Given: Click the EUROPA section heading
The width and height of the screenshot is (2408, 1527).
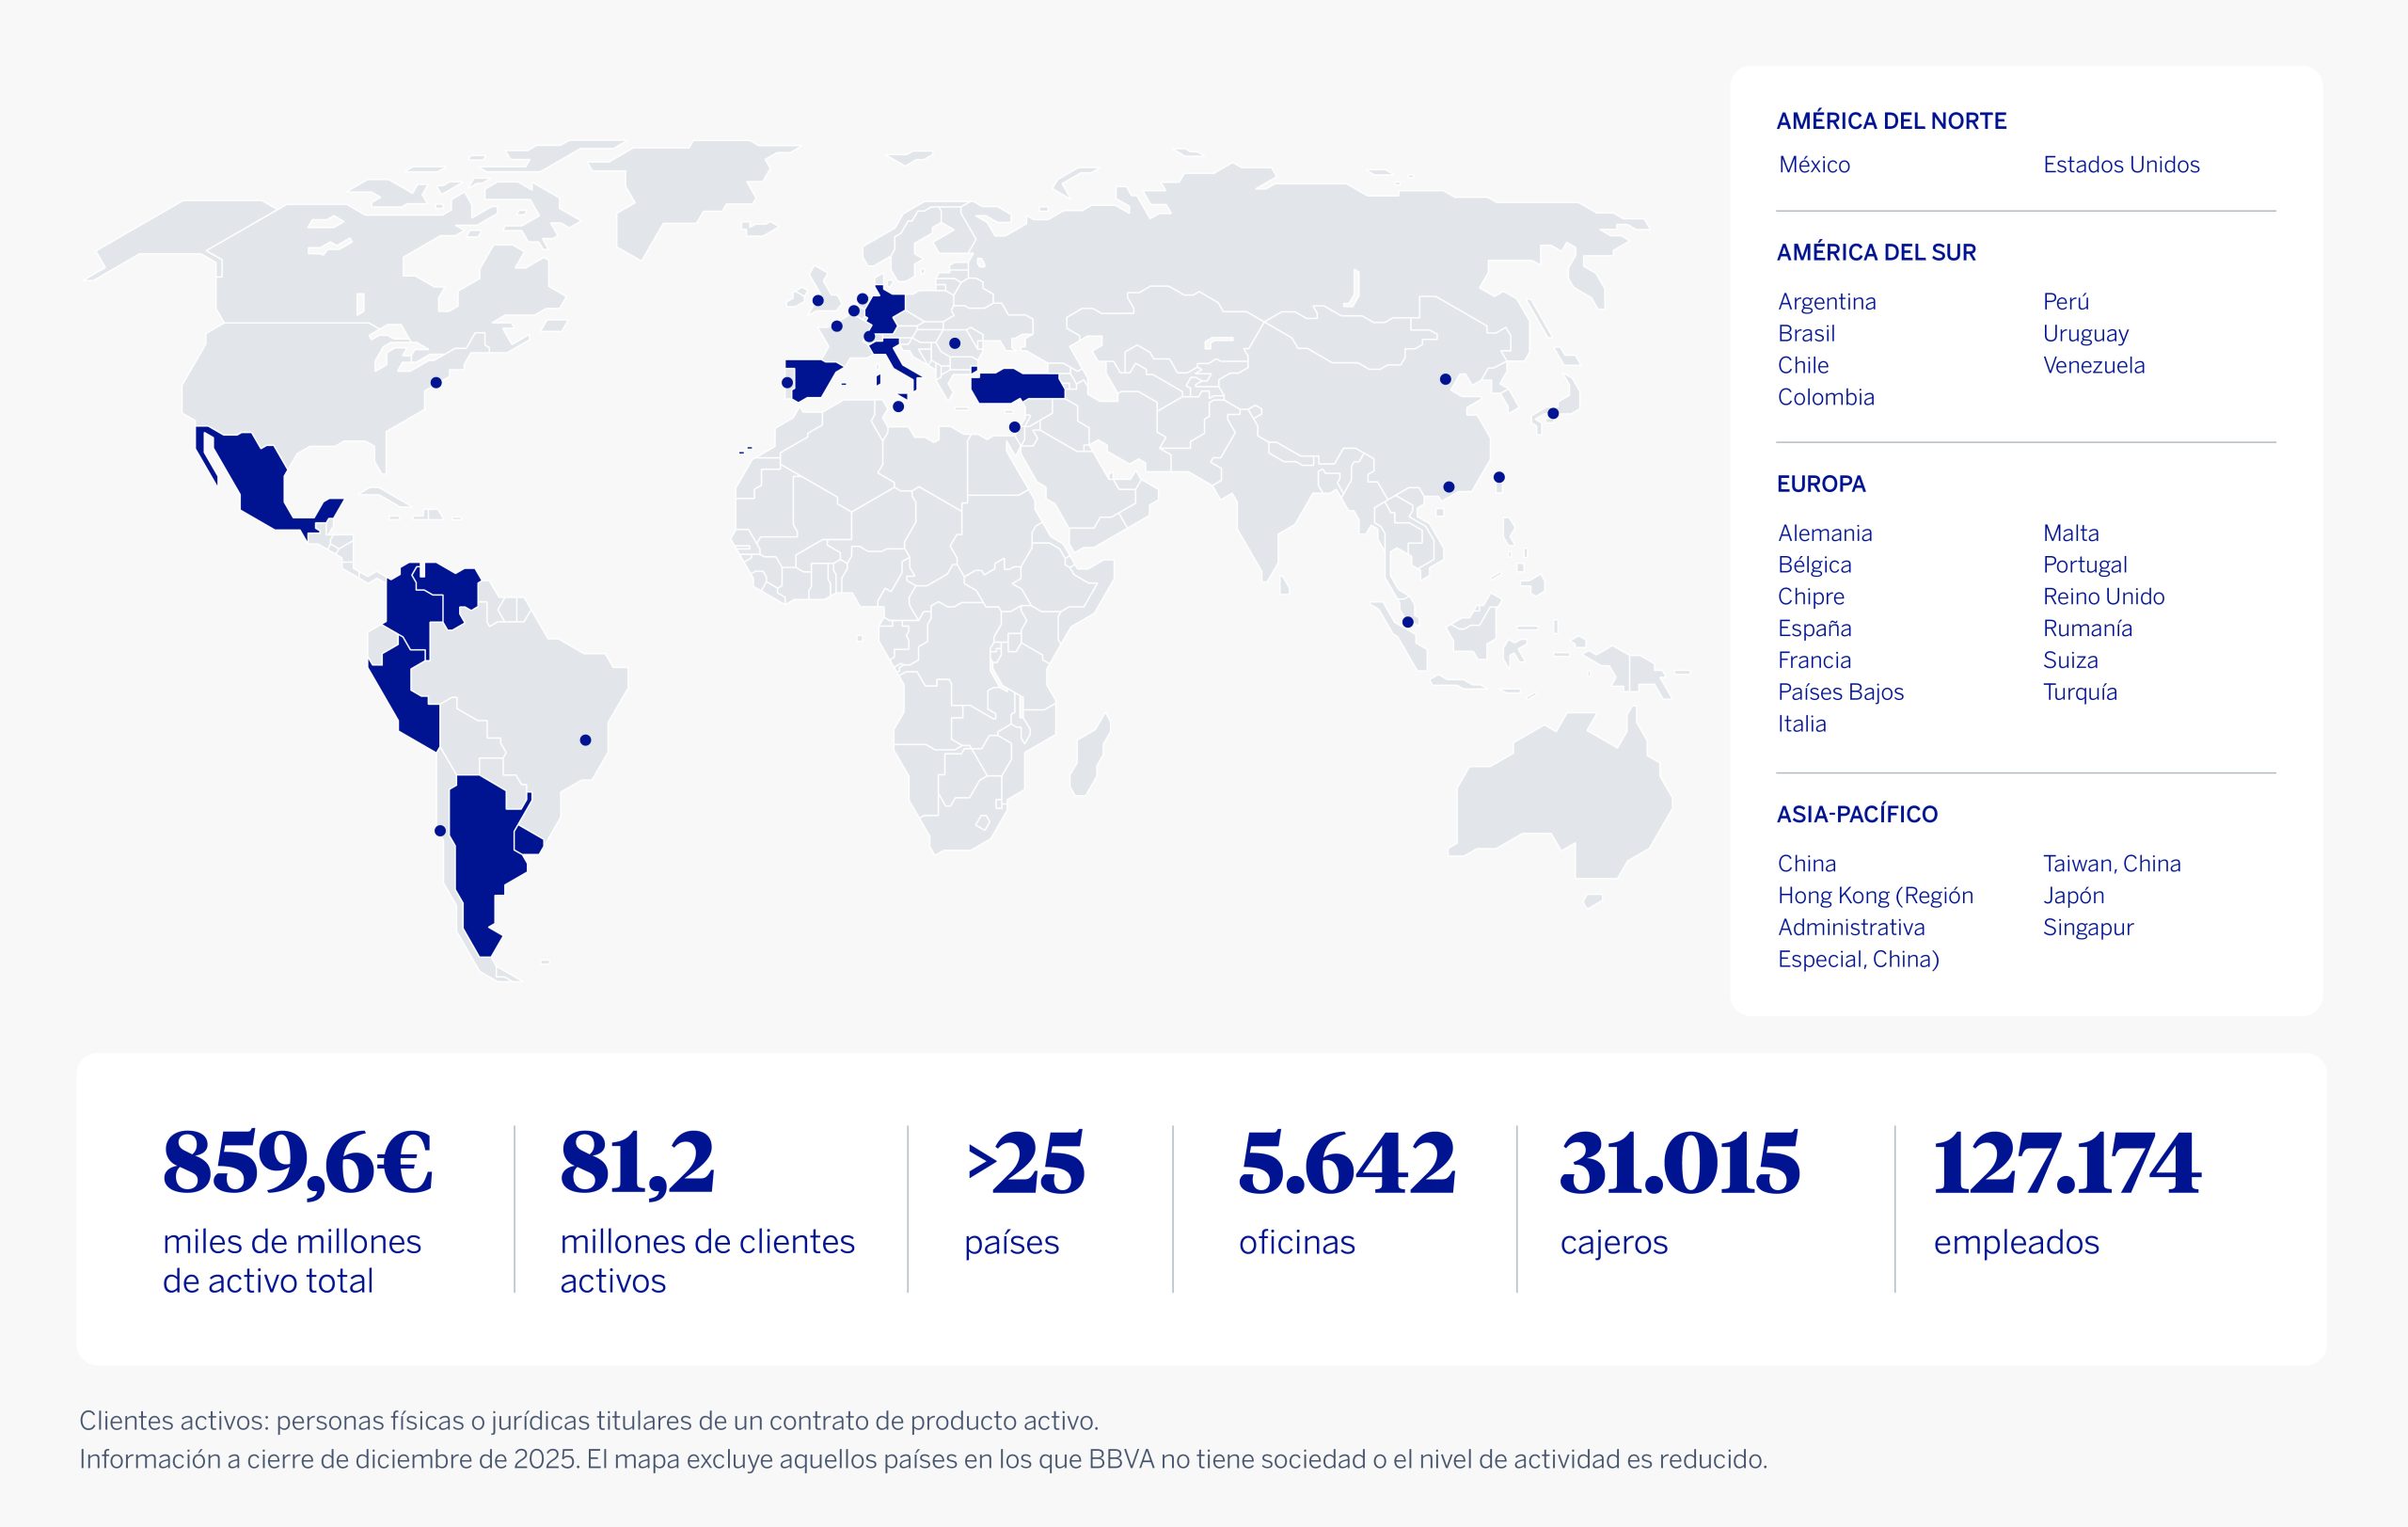Looking at the screenshot, I should [x=1821, y=484].
